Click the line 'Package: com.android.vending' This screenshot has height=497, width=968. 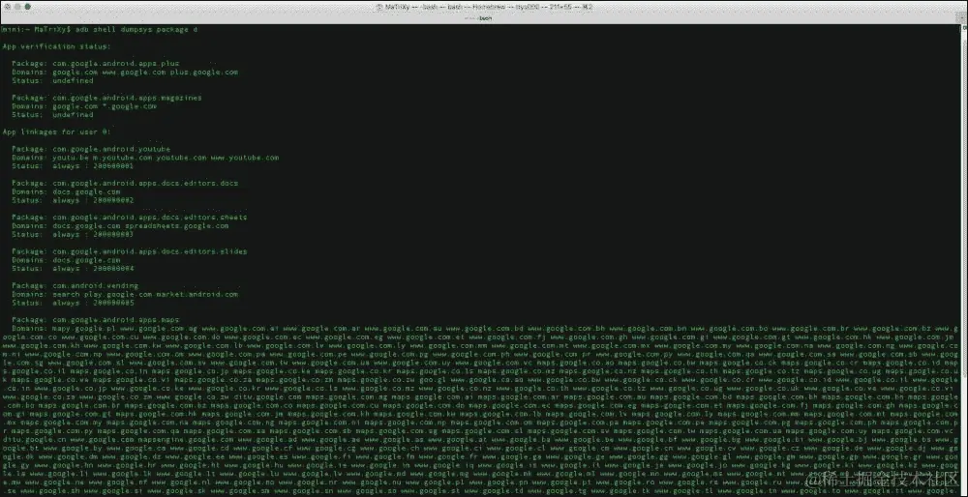[76, 286]
